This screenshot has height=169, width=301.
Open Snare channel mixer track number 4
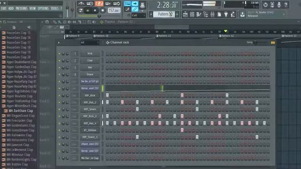[x=75, y=74]
